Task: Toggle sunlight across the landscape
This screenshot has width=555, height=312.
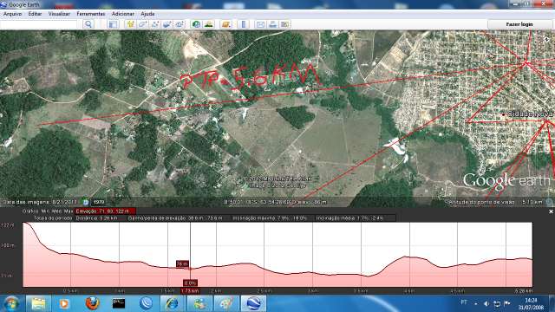Action: 209,24
